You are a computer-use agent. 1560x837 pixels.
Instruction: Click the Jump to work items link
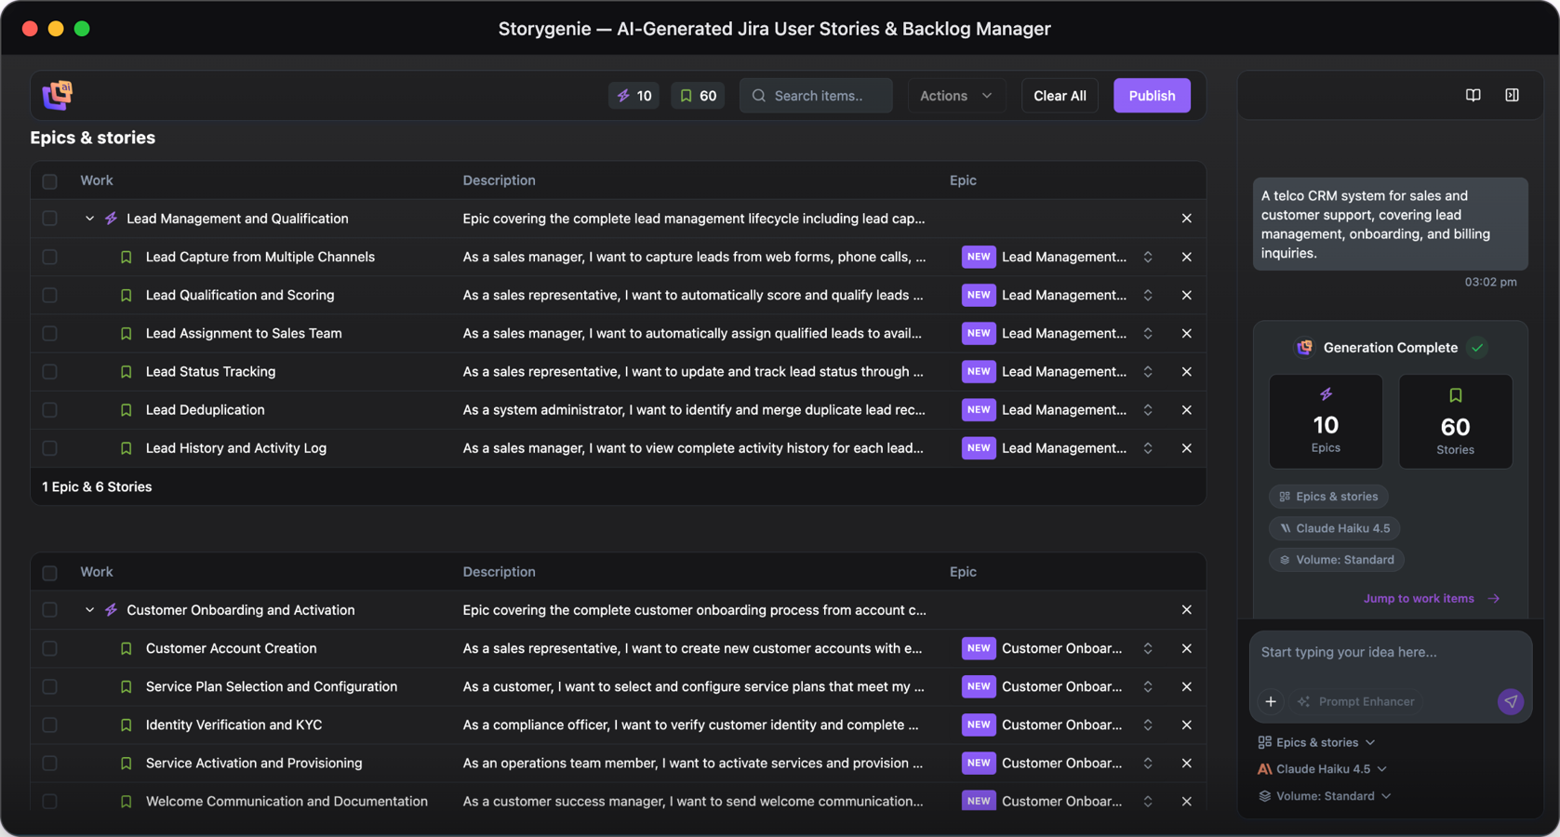pyautogui.click(x=1419, y=598)
